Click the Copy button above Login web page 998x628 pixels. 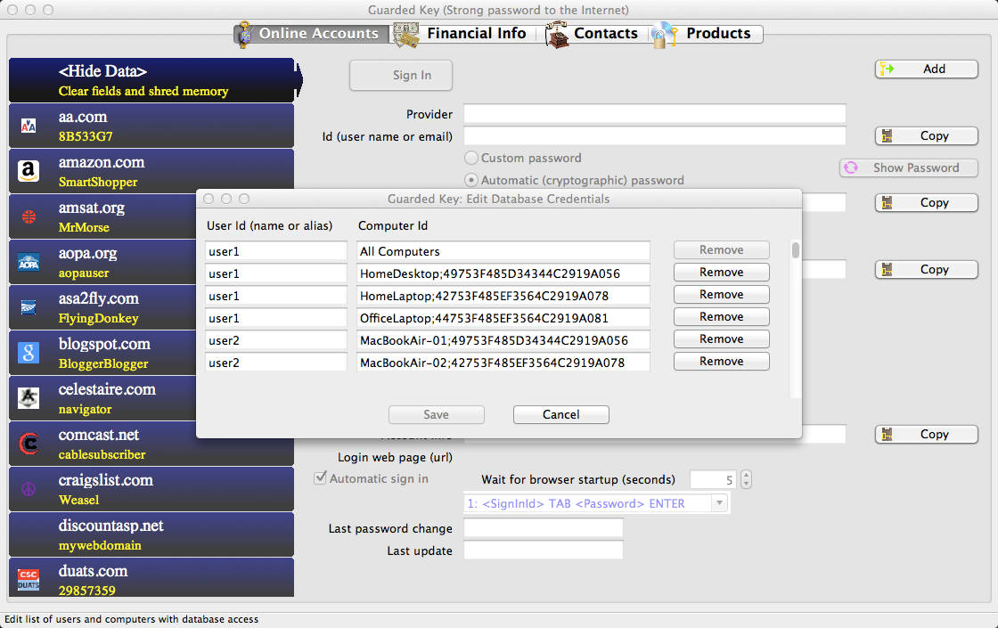click(926, 434)
